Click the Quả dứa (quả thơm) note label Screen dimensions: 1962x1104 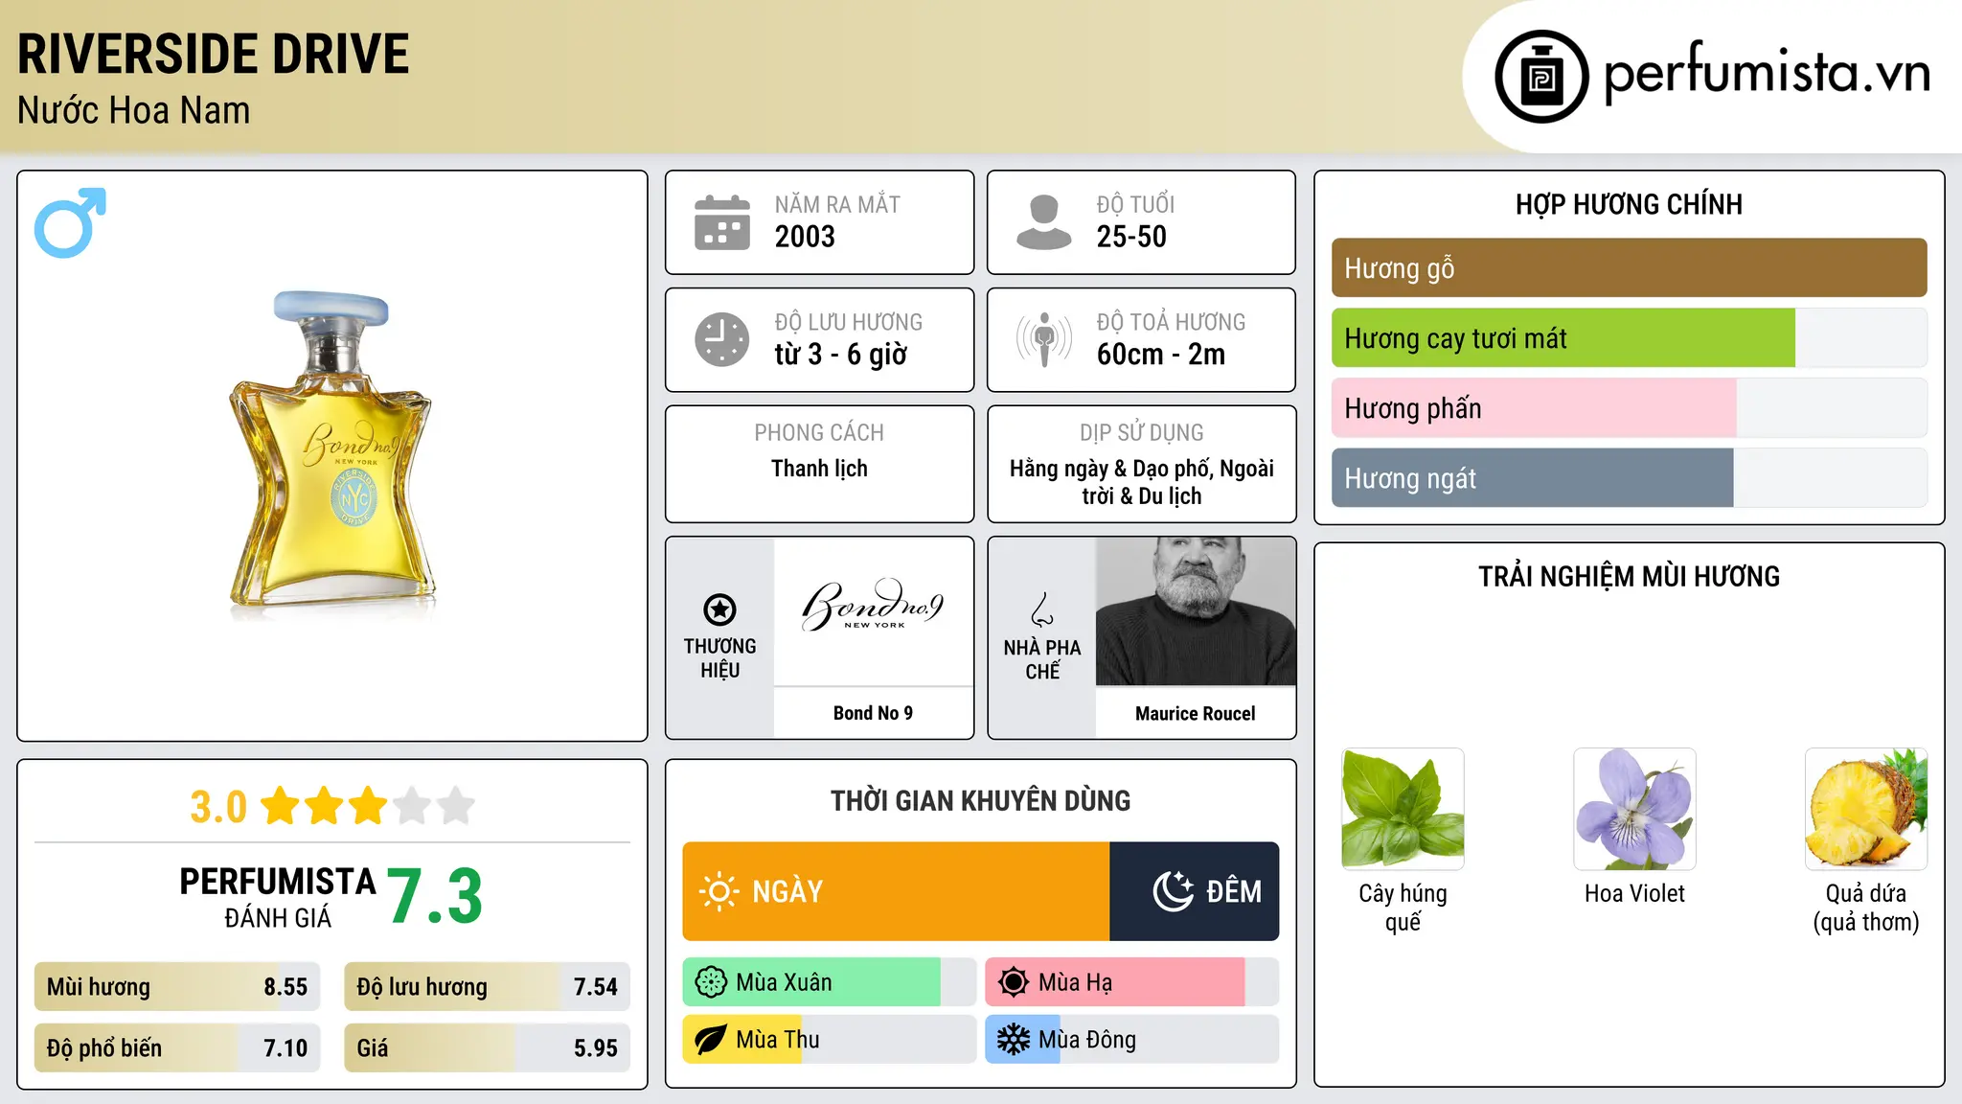[1866, 908]
